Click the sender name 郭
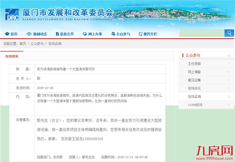This screenshot has height=162, width=235. click(38, 79)
